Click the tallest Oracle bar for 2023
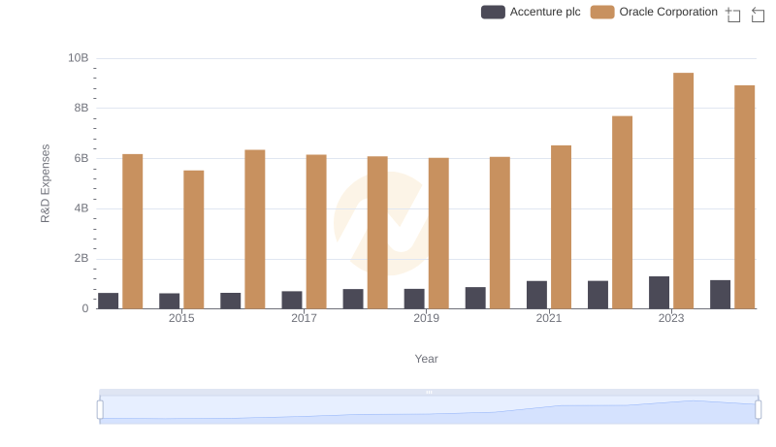776x447 pixels. 684,191
